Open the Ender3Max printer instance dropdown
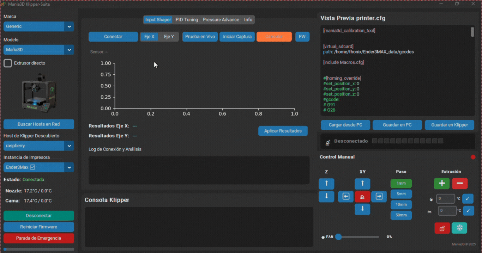This screenshot has width=482, height=253. (38, 167)
